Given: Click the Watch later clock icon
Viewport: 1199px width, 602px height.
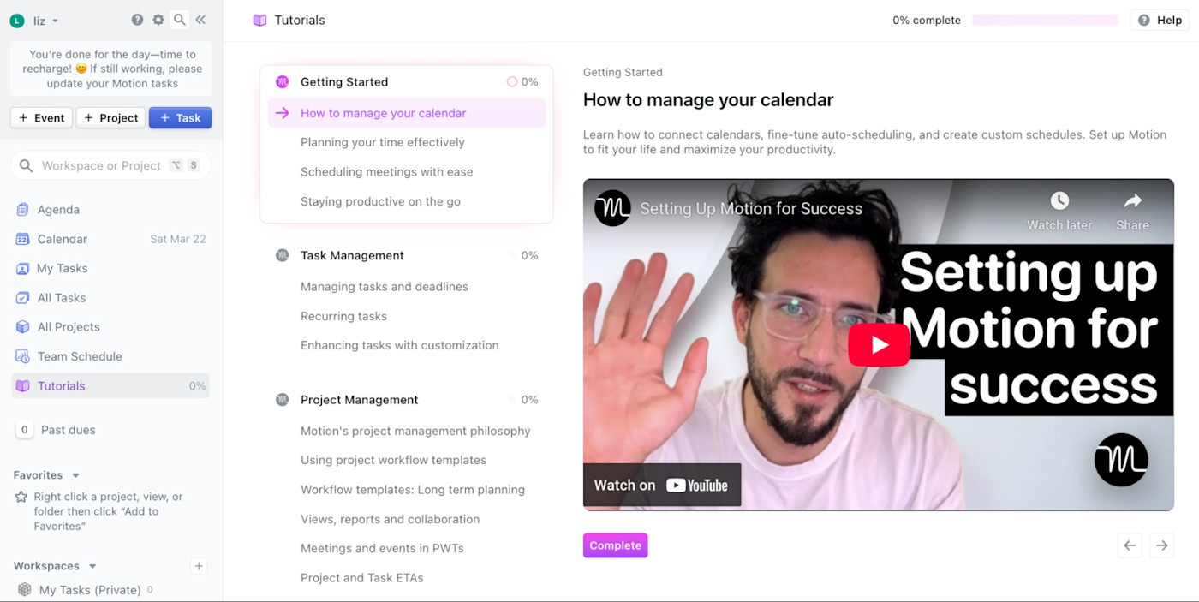Looking at the screenshot, I should pos(1059,201).
